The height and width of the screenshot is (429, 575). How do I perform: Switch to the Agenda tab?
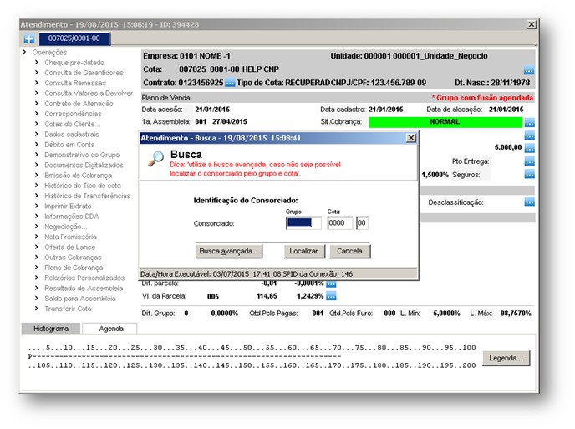point(111,329)
